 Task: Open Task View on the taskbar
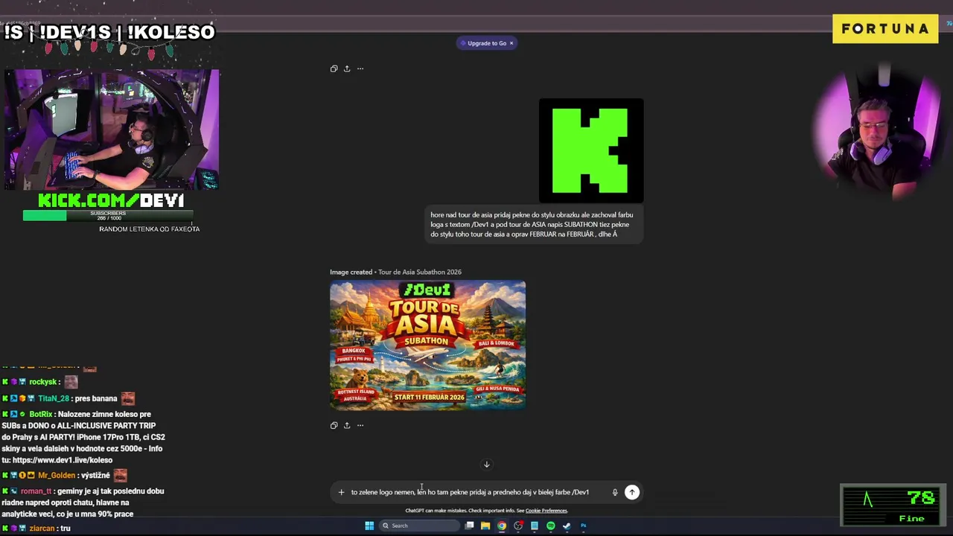coord(469,526)
